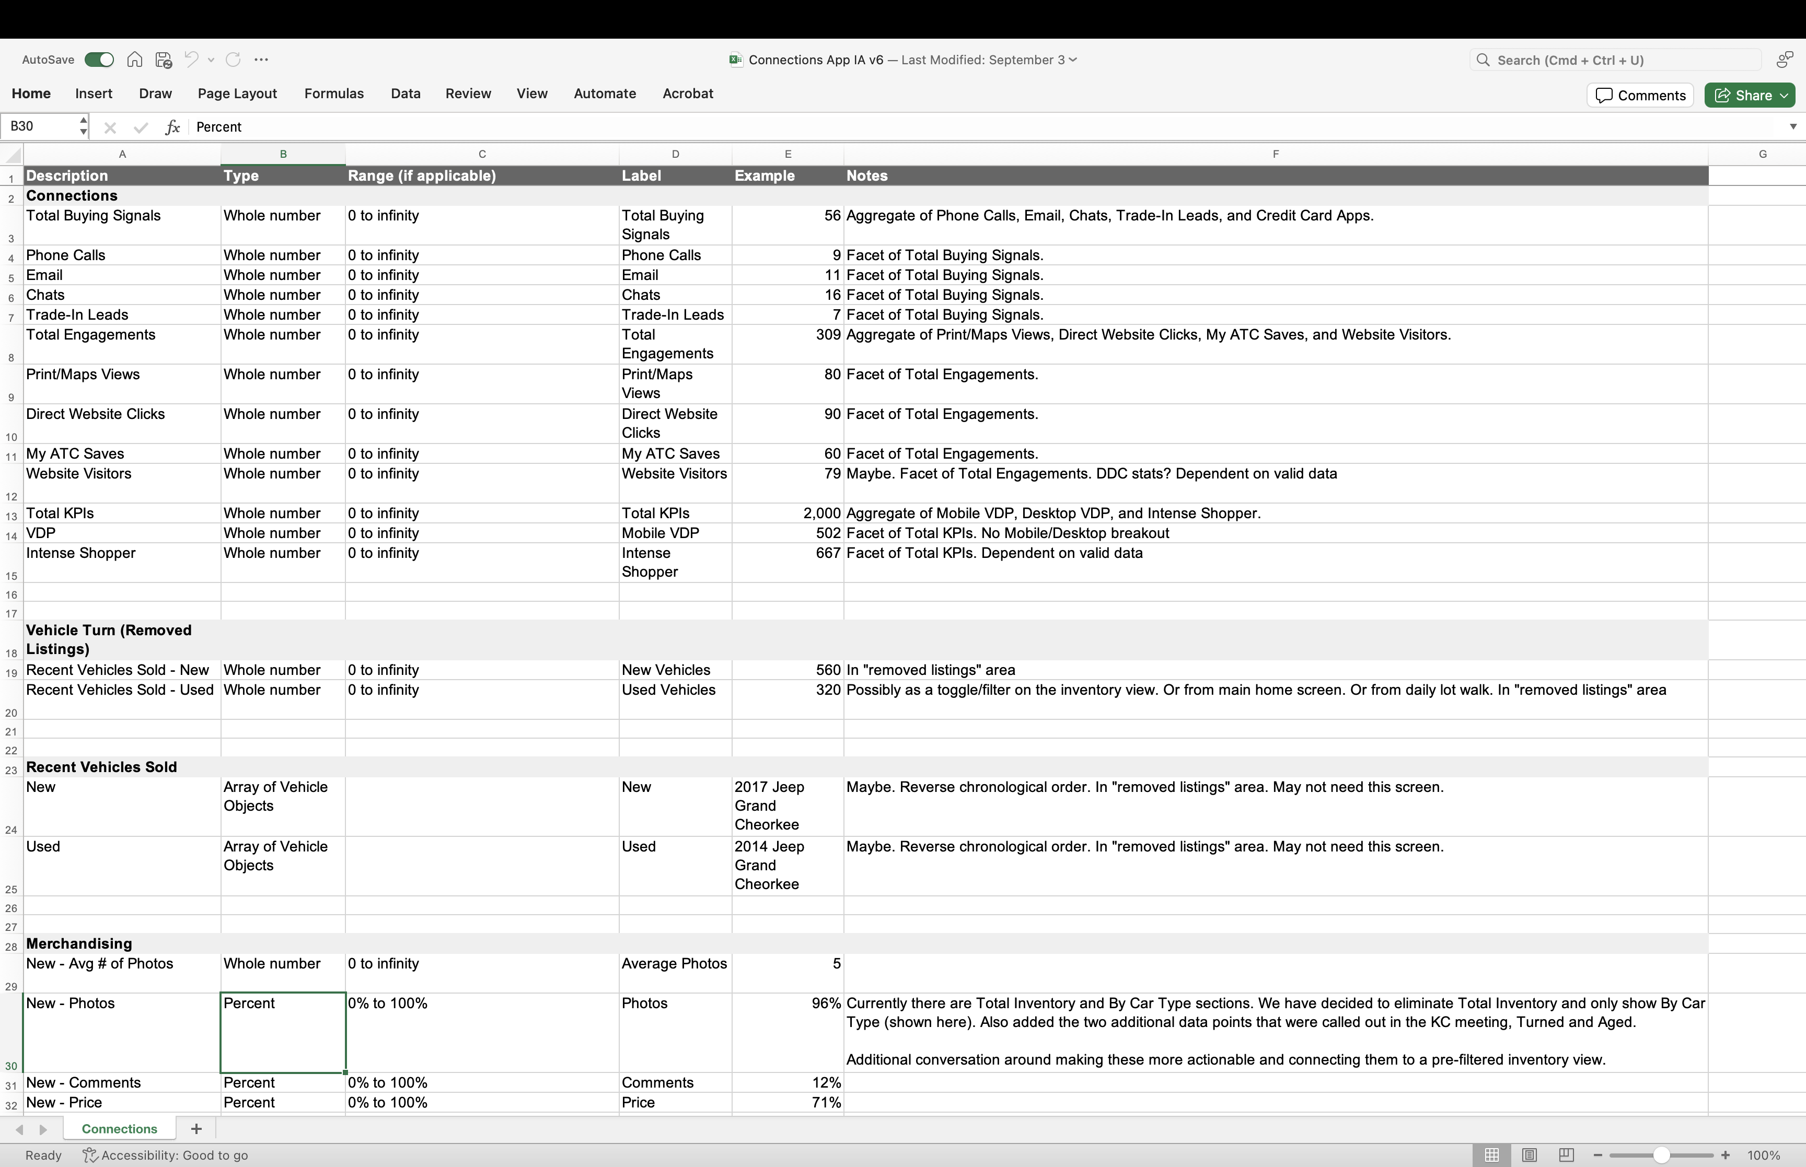Add a new sheet with plus button
This screenshot has height=1167, width=1806.
[x=196, y=1129]
